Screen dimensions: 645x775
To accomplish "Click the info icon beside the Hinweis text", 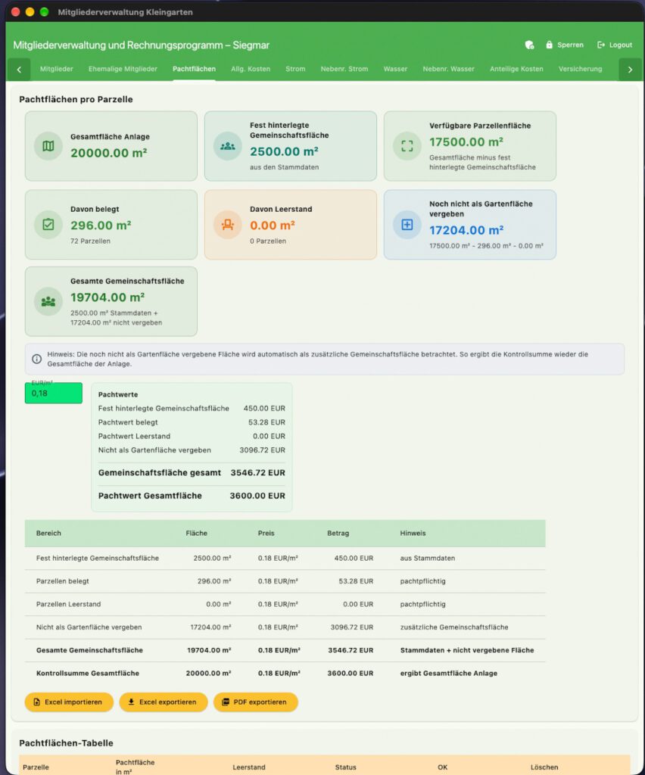I will coord(36,359).
